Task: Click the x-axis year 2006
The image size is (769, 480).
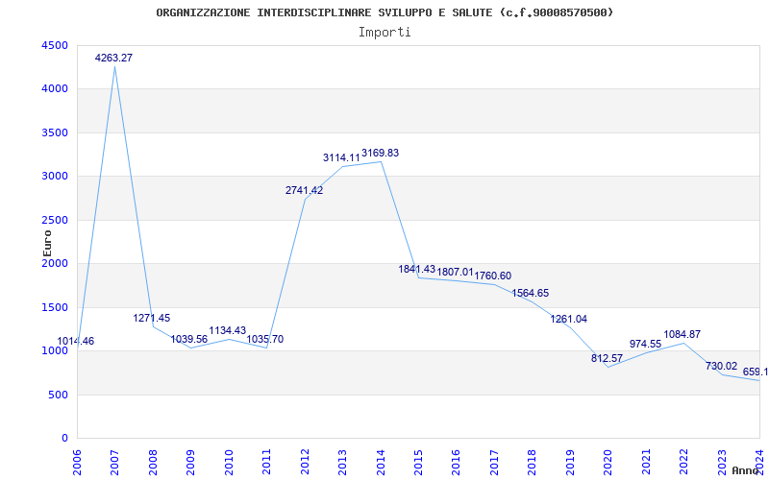Action: [77, 463]
